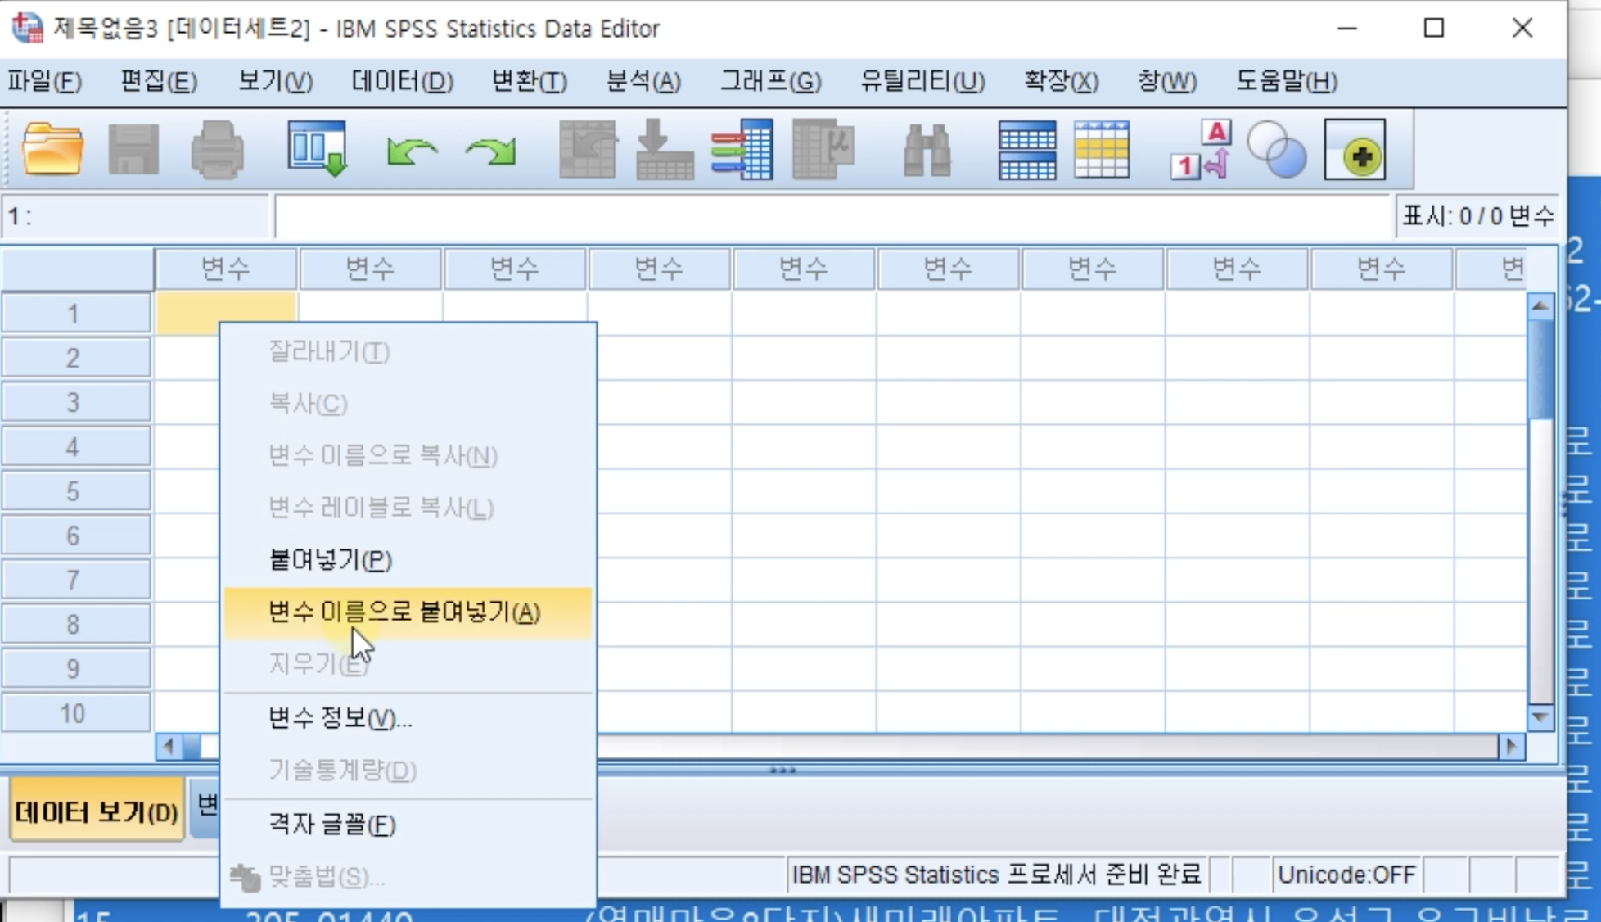1601x922 pixels.
Task: Click 맞춤법(S)... in the context menu
Action: click(408, 877)
